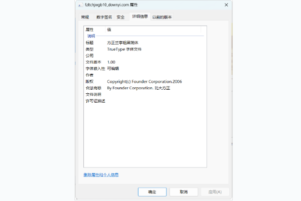Viewport: 301px width, 201px height.
Task: Select the 文件说明 property row
Action: tap(145, 94)
